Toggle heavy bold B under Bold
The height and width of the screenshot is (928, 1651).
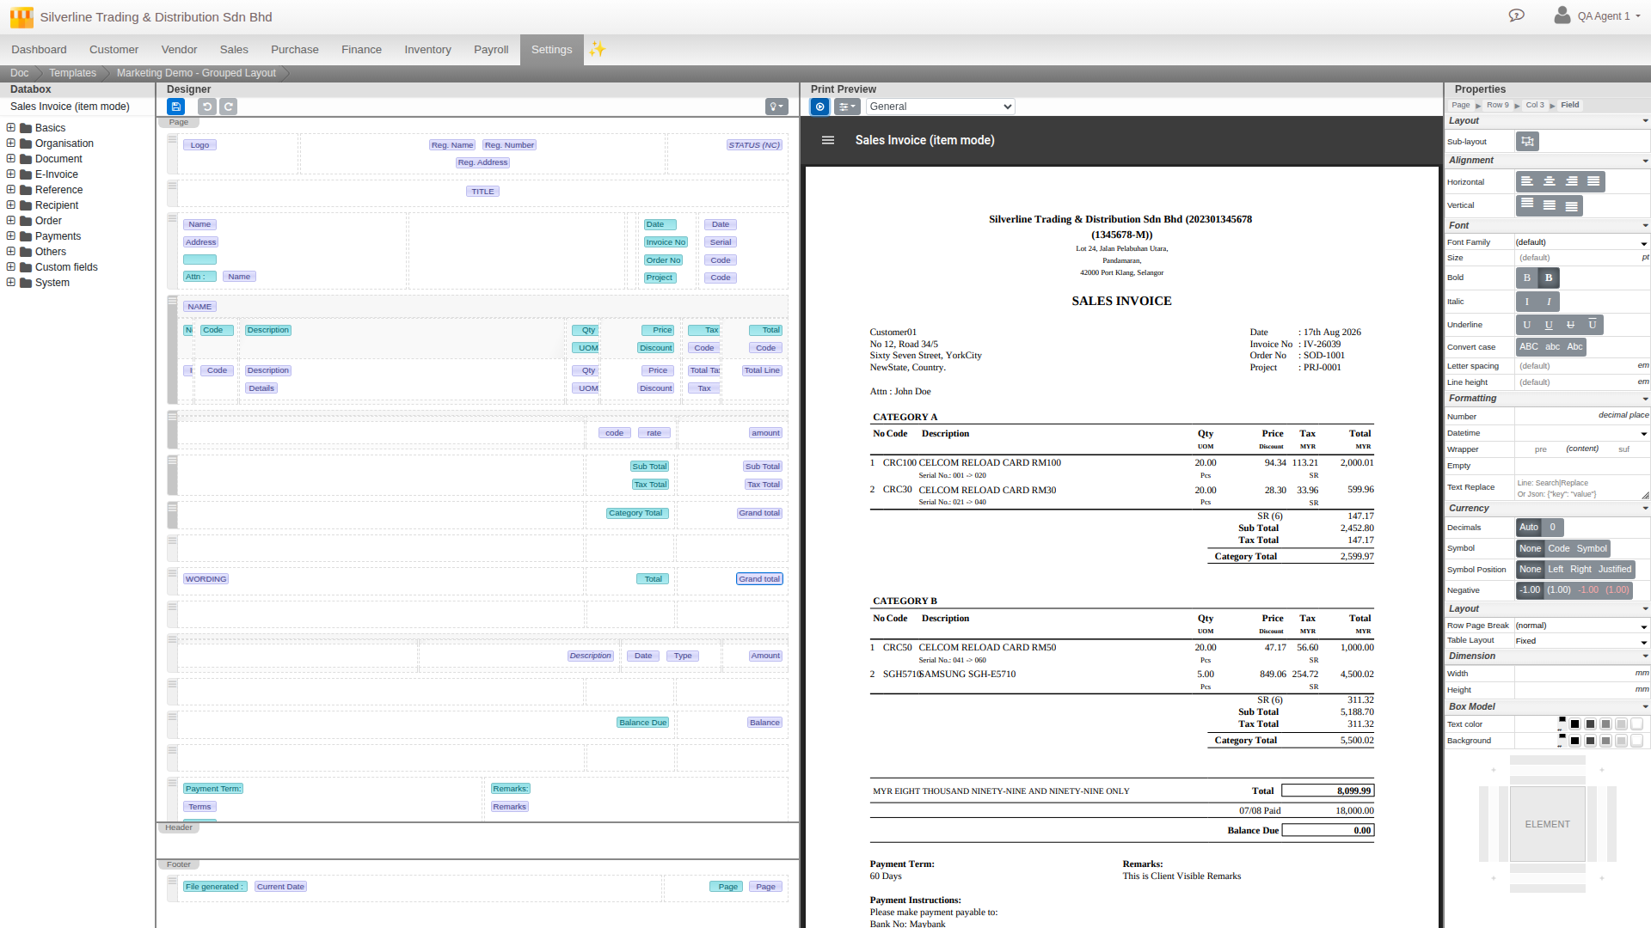point(1549,278)
